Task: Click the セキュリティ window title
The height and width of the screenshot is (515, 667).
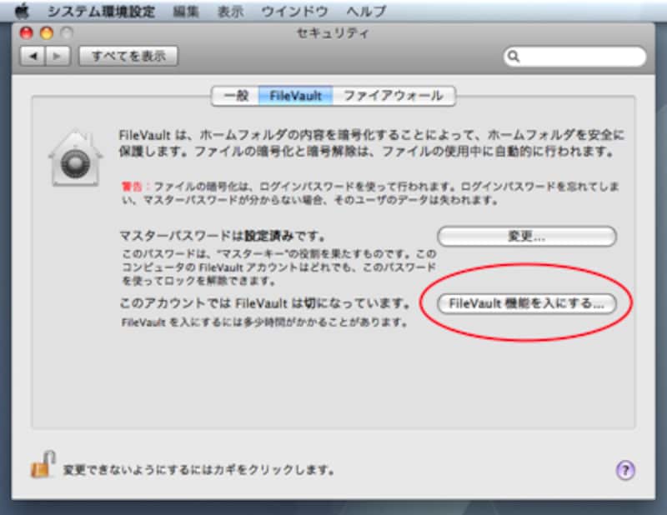Action: pos(333,33)
